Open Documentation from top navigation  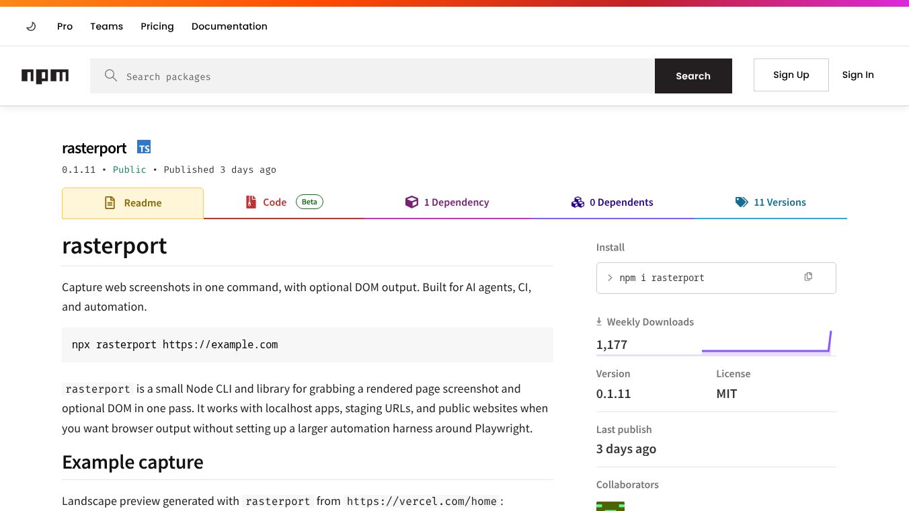229,26
